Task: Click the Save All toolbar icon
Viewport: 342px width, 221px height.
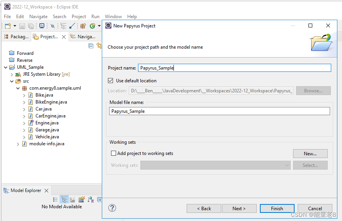Action: [31, 26]
